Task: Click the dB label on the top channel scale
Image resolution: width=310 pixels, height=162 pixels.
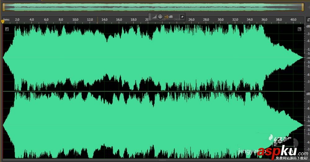Action: click(x=308, y=26)
